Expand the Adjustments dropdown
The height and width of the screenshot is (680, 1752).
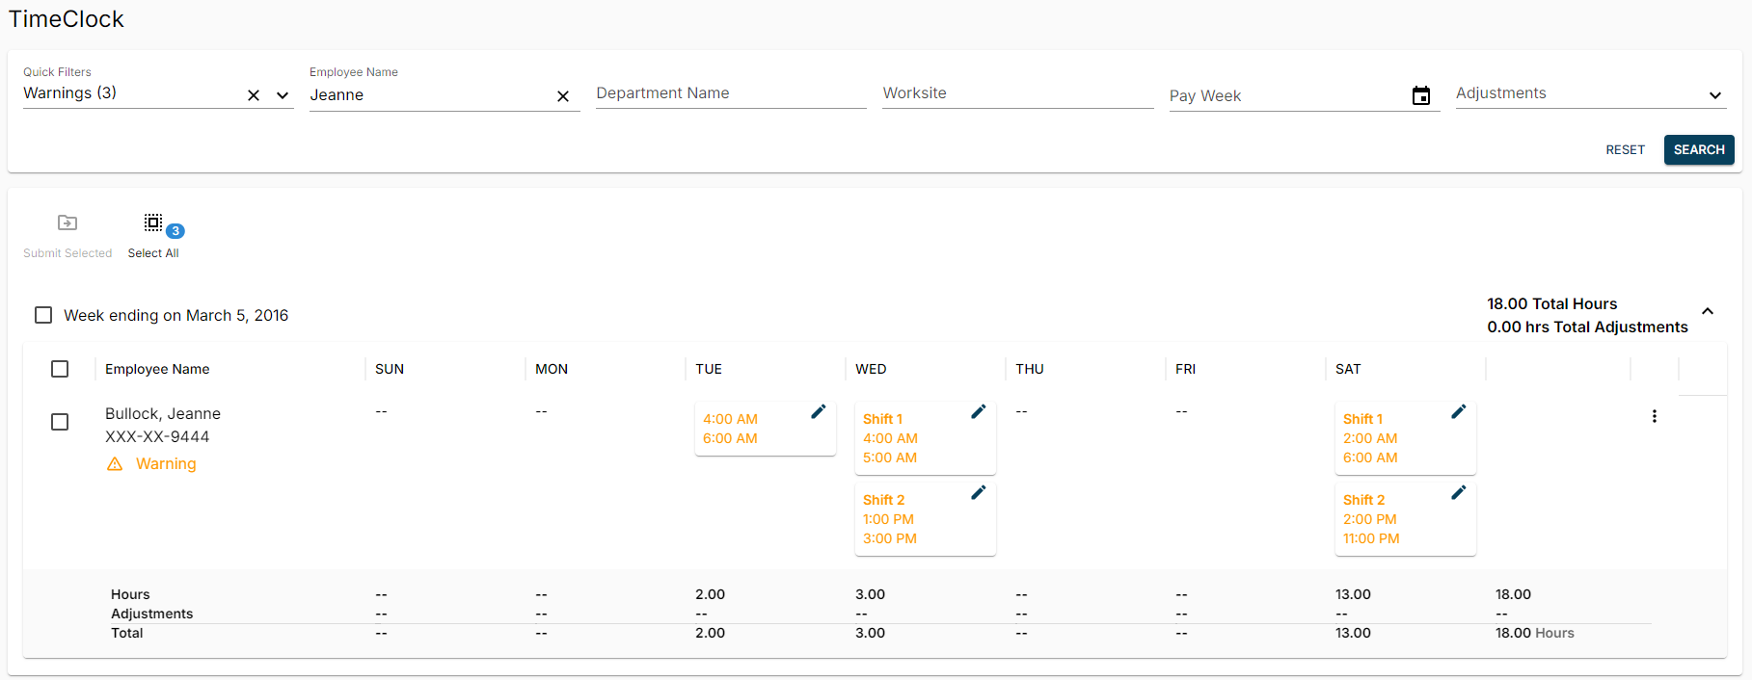coord(1714,95)
